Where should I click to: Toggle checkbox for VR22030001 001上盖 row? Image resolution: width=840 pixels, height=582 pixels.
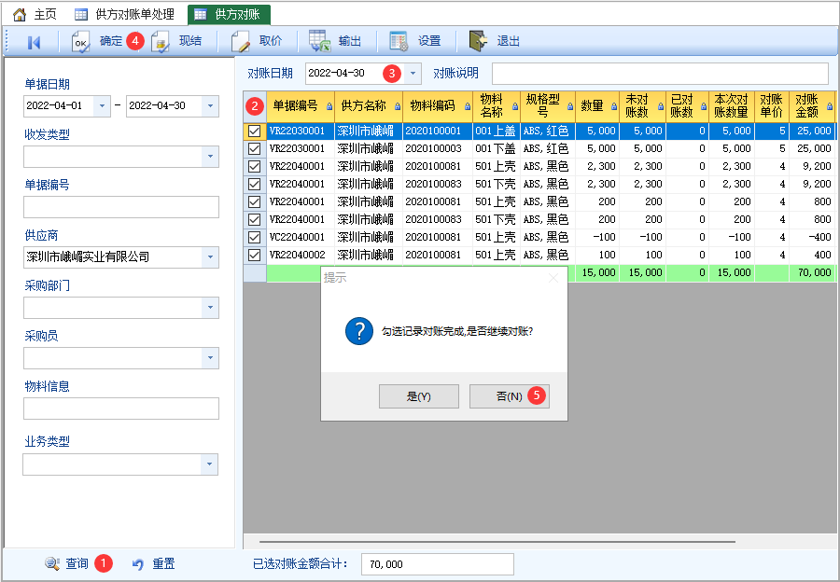(255, 132)
